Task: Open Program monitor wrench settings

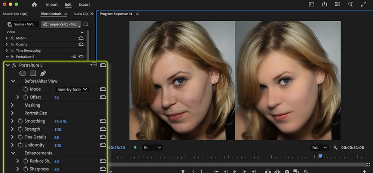Action: pos(335,148)
